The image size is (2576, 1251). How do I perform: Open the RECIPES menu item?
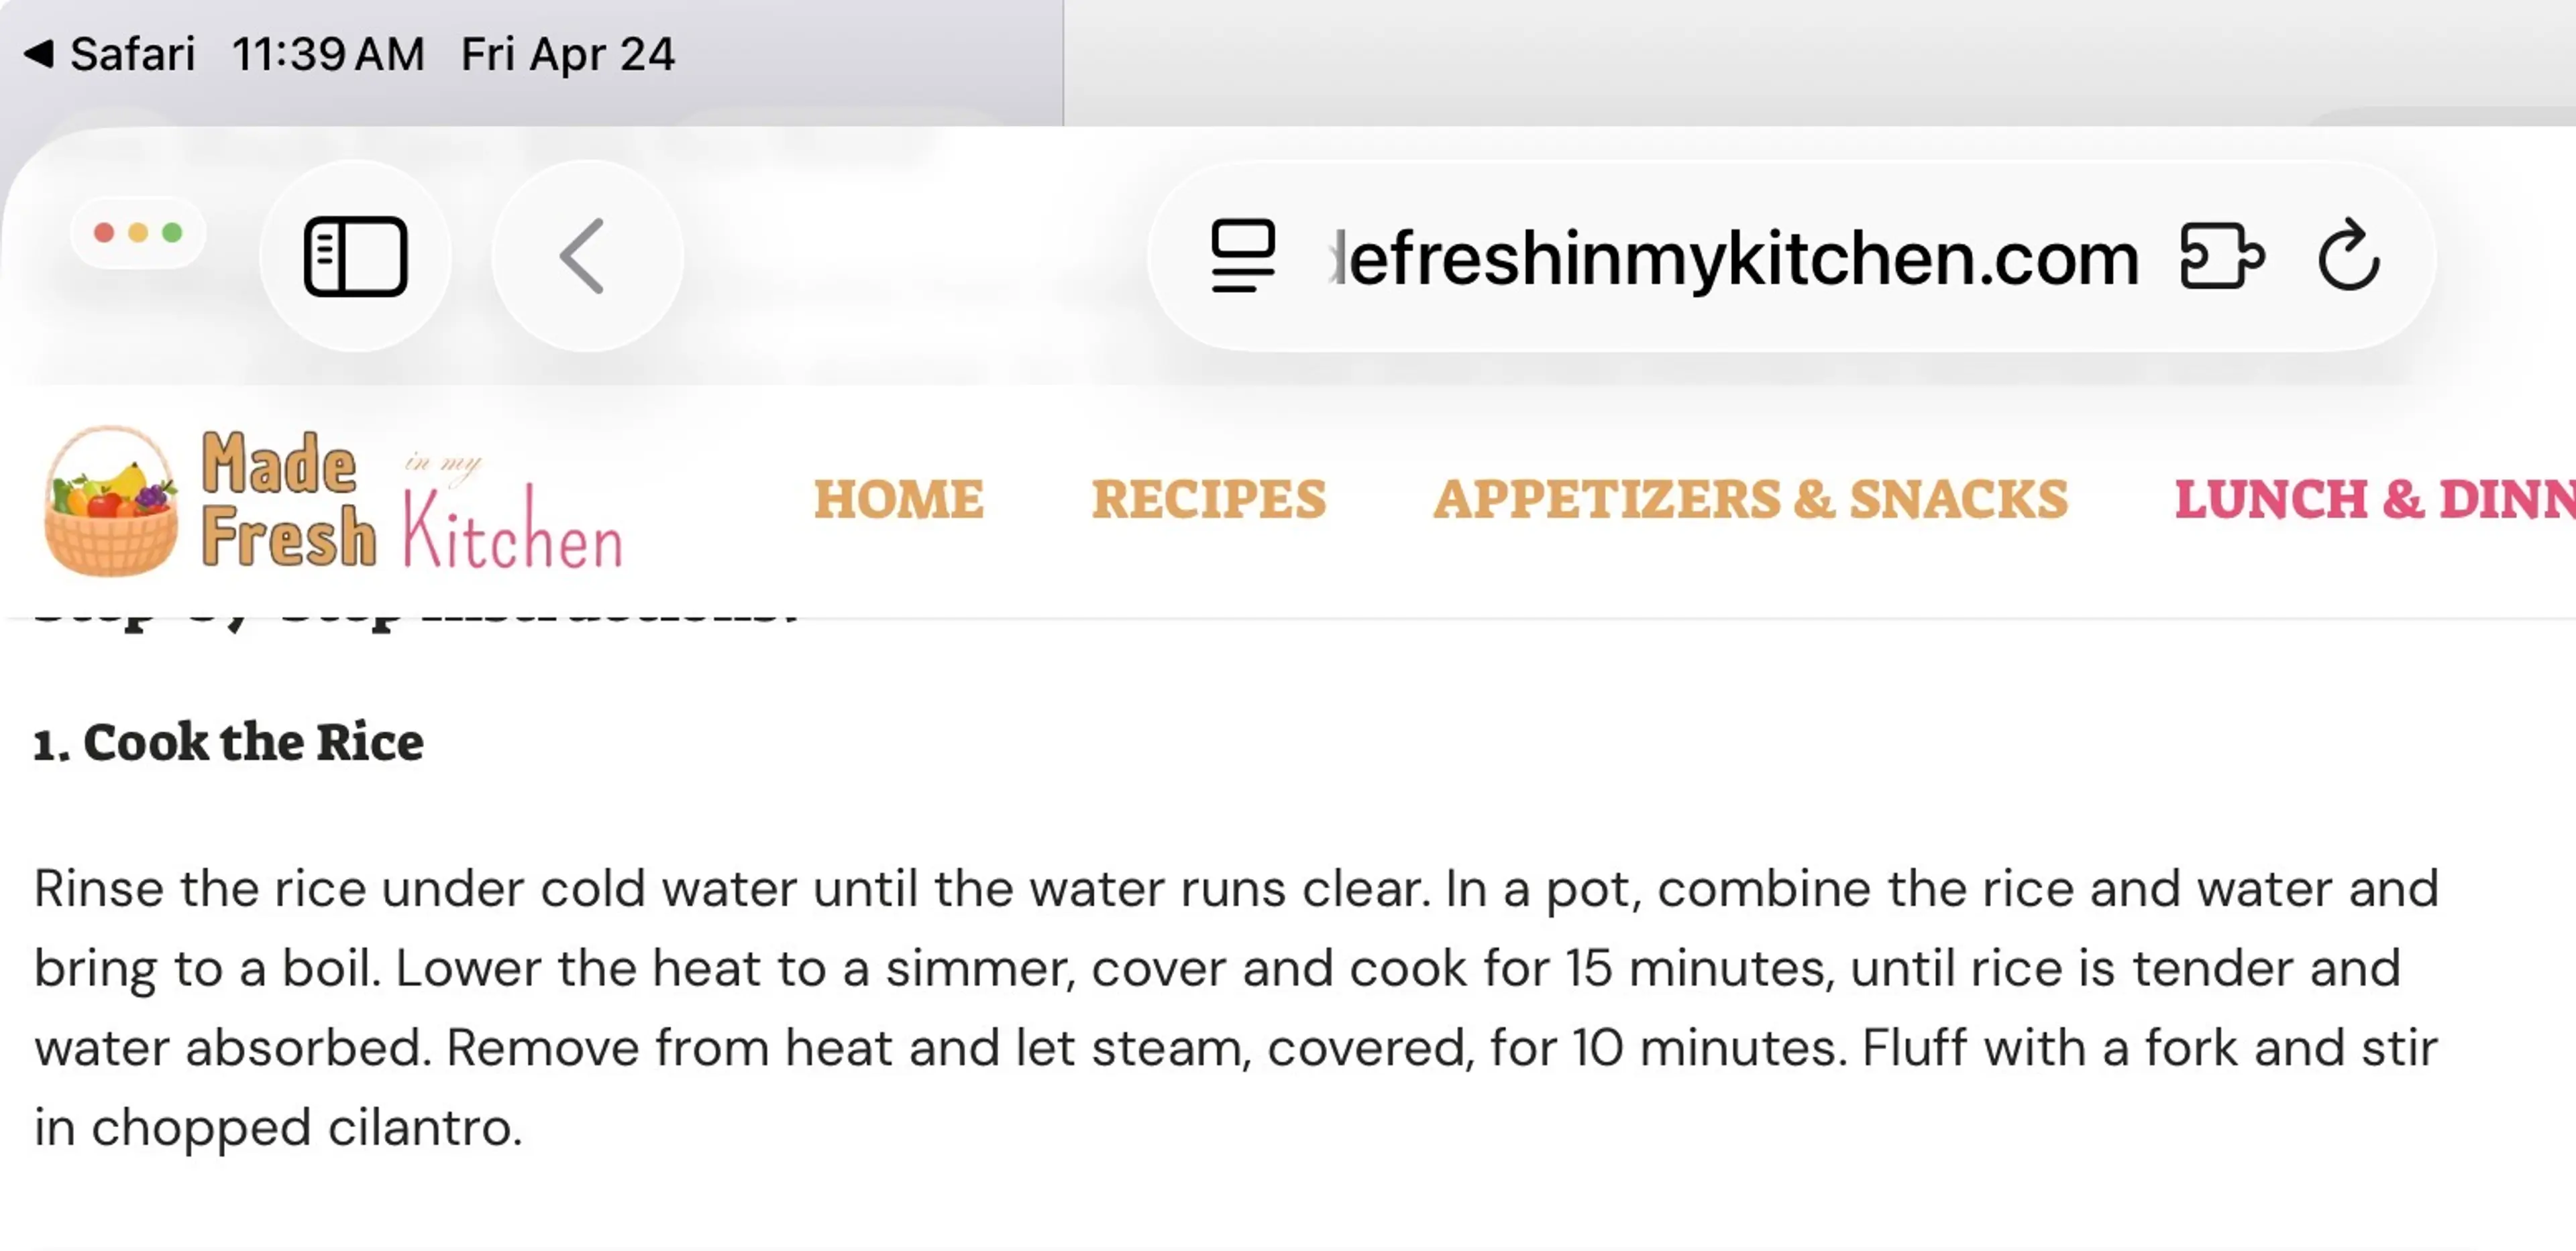(x=1208, y=499)
